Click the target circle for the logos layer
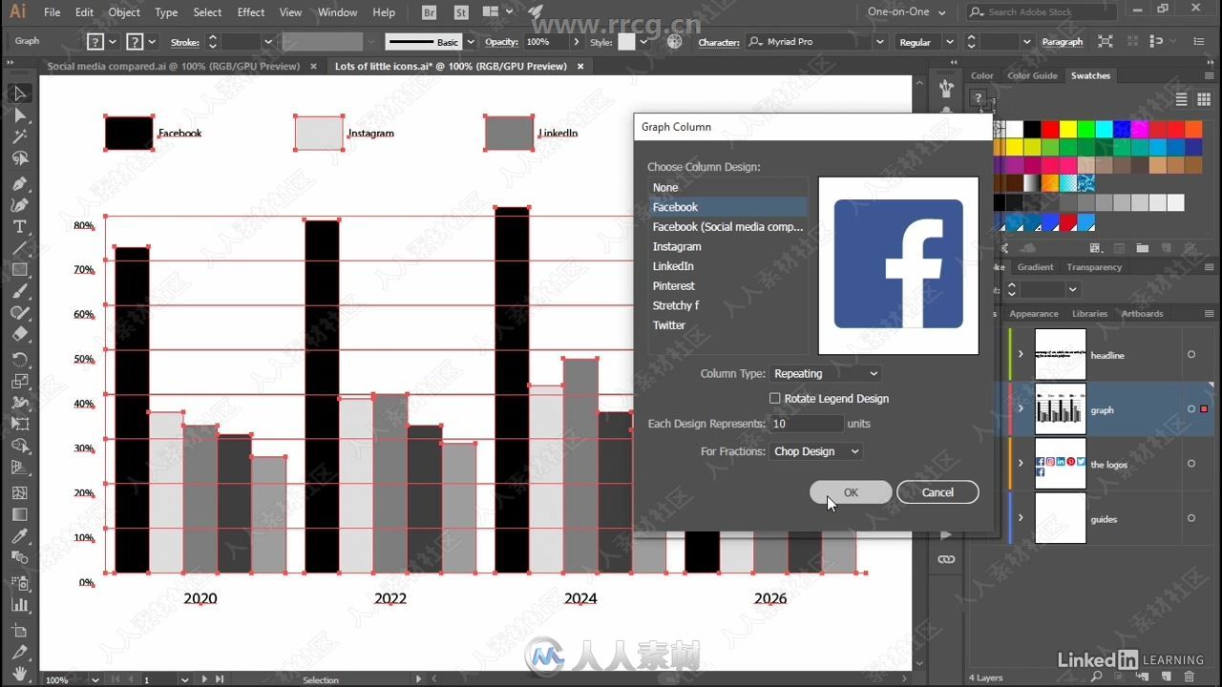Image resolution: width=1222 pixels, height=687 pixels. [1190, 464]
